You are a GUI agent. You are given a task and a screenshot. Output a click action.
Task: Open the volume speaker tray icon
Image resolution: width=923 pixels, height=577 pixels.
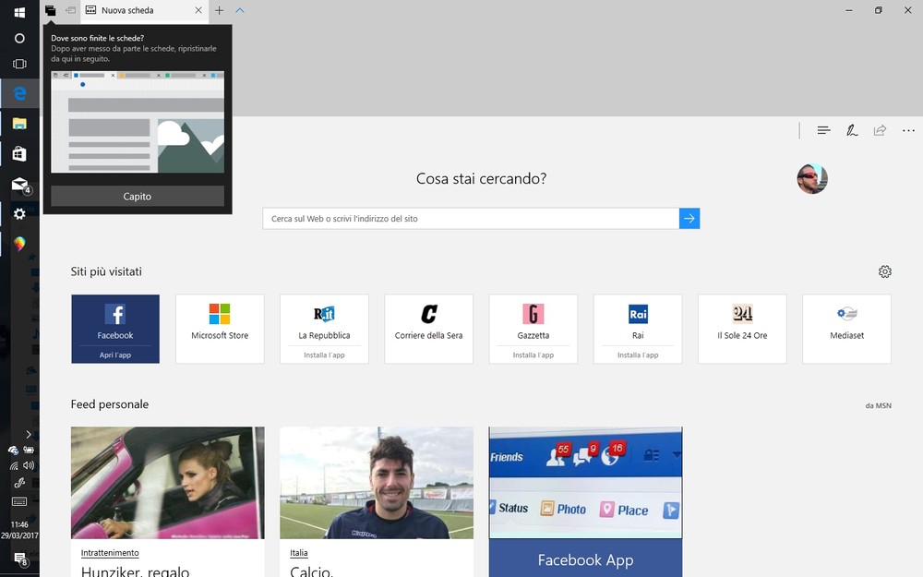(29, 465)
